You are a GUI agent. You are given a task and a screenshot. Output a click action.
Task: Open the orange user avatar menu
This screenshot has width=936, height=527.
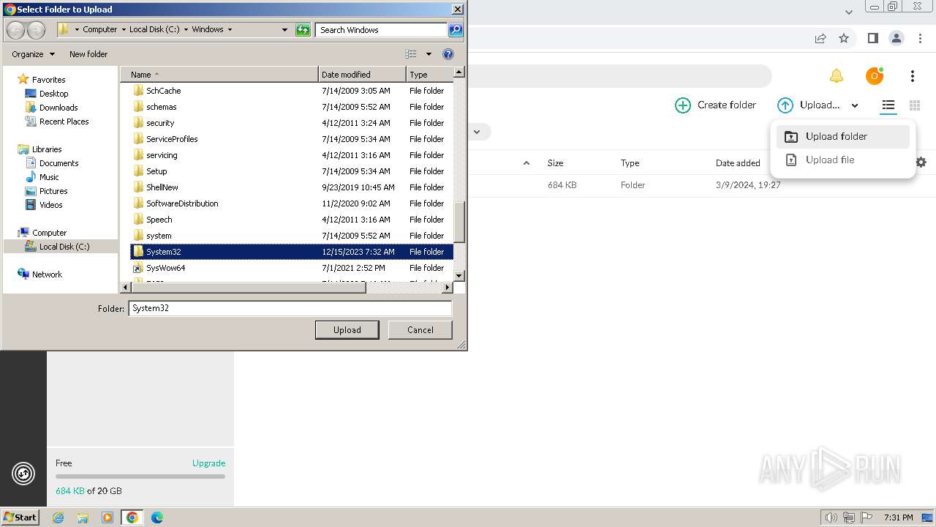(x=875, y=76)
